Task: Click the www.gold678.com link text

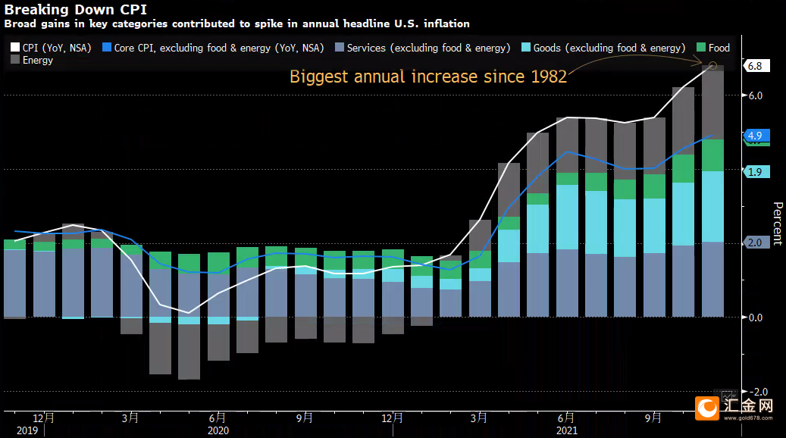Action: [x=748, y=418]
